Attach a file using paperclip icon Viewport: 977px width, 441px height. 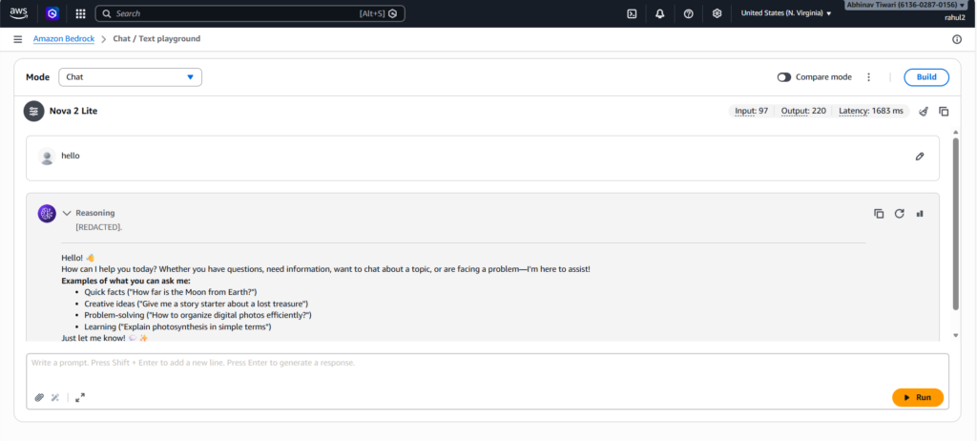[x=39, y=397]
